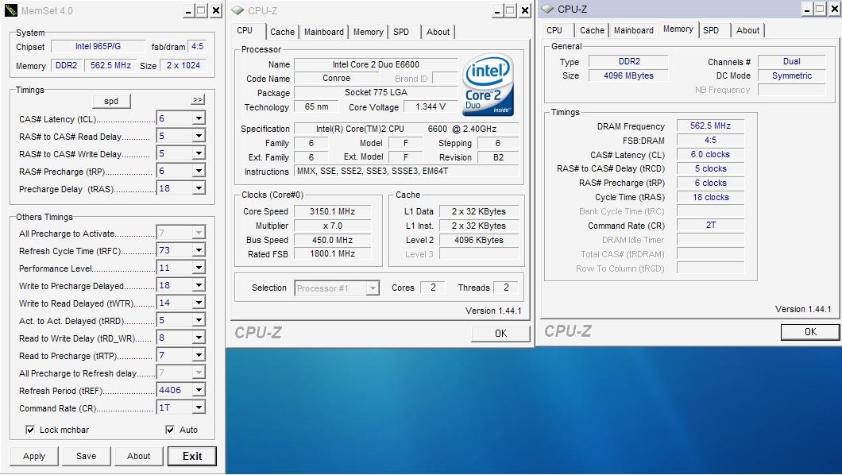Open the Refresh Cycle Time (tRFC) dropdown
This screenshot has width=842, height=475.
(199, 250)
